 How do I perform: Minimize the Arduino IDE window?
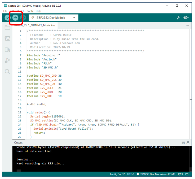pos(167,6)
